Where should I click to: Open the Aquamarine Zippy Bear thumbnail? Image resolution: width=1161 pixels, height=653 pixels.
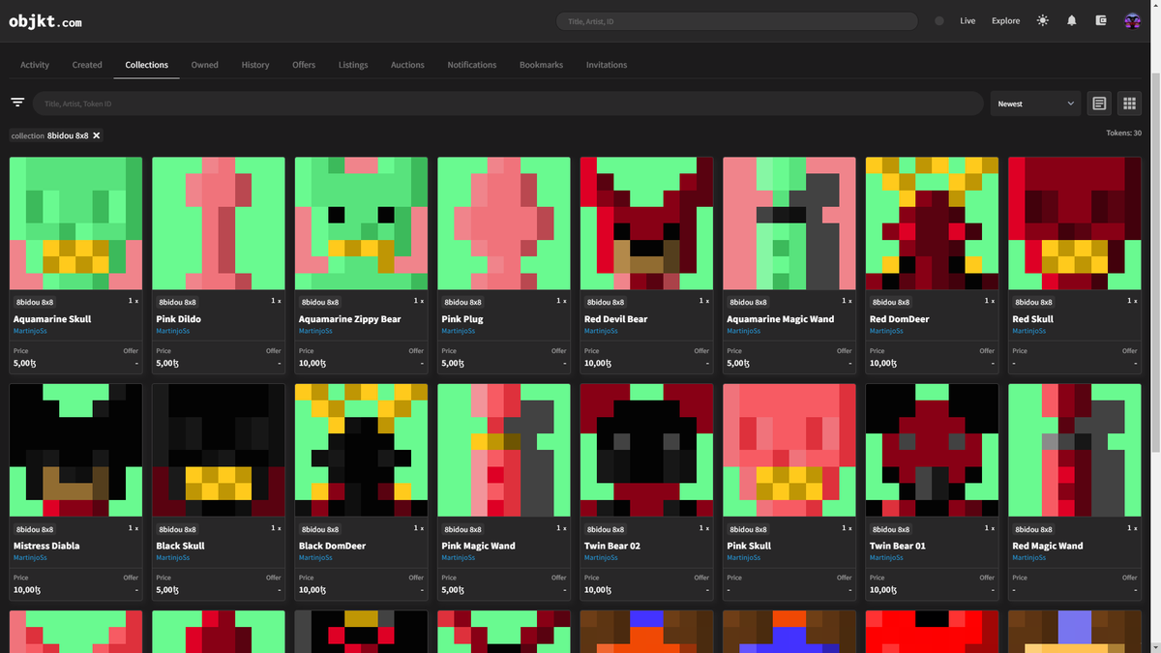click(361, 223)
